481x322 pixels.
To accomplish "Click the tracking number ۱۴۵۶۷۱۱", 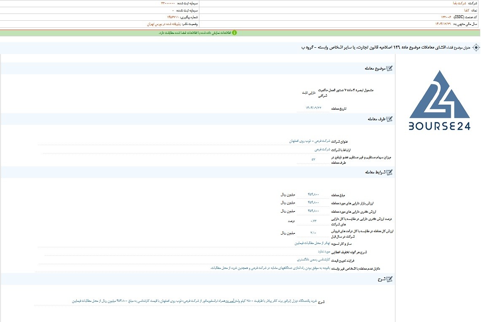I will [173, 17].
